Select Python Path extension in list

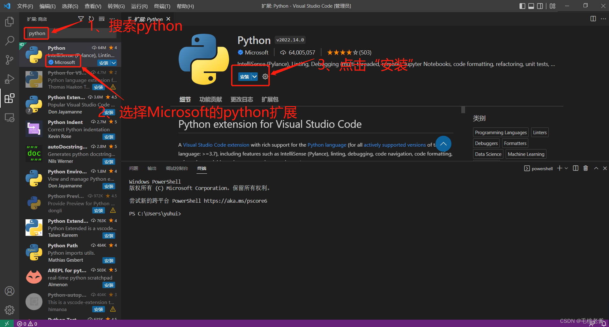point(71,252)
